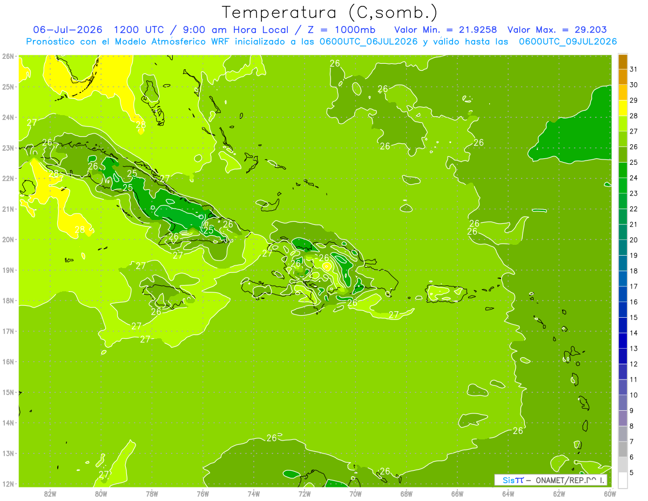Click the colorbar value 30

pyautogui.click(x=634, y=85)
